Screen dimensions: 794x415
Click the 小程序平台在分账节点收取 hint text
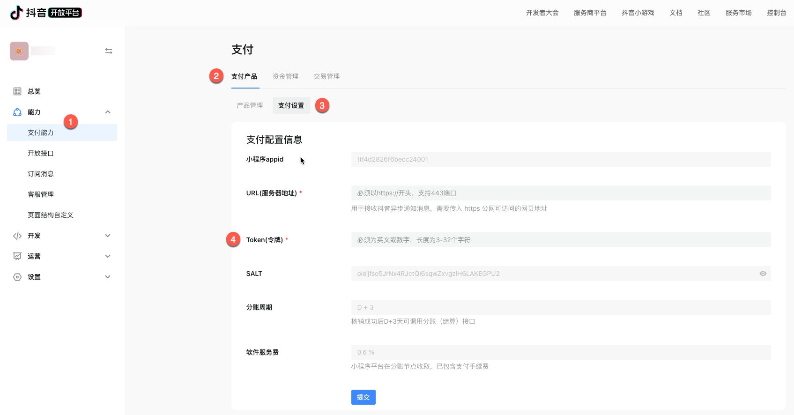[420, 366]
